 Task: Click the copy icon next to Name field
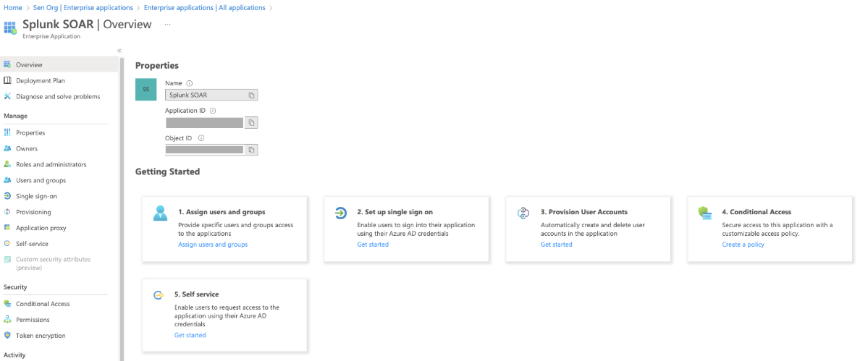pos(251,95)
